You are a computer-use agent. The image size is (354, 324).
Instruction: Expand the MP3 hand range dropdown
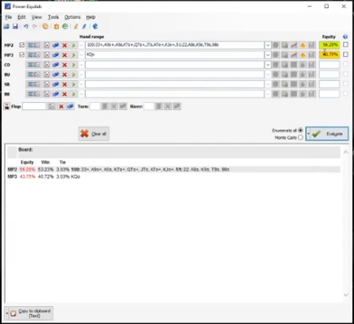268,55
